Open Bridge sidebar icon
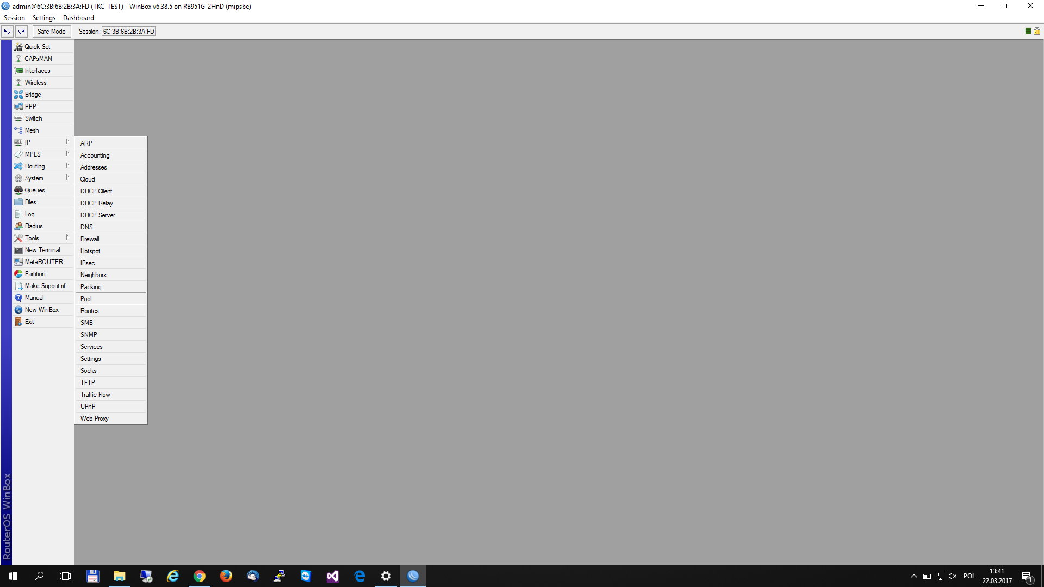 (18, 95)
